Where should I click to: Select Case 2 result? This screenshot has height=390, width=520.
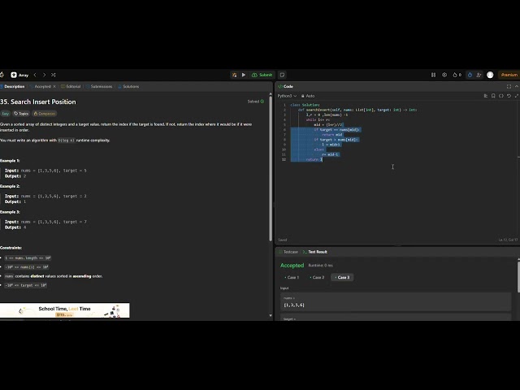(x=317, y=277)
